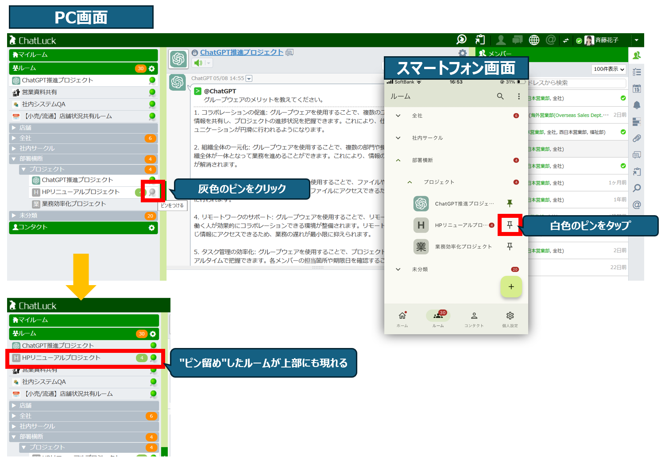Click the clipboard shortcut icon in top header
661x460 pixels.
pos(480,40)
